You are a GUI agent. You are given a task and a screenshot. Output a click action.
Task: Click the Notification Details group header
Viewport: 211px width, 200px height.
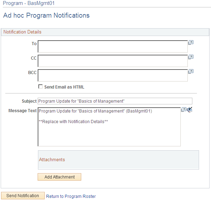(23, 32)
